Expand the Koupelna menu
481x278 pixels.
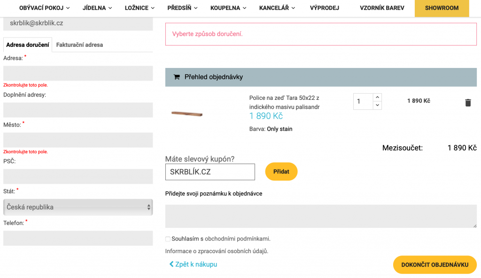point(228,8)
